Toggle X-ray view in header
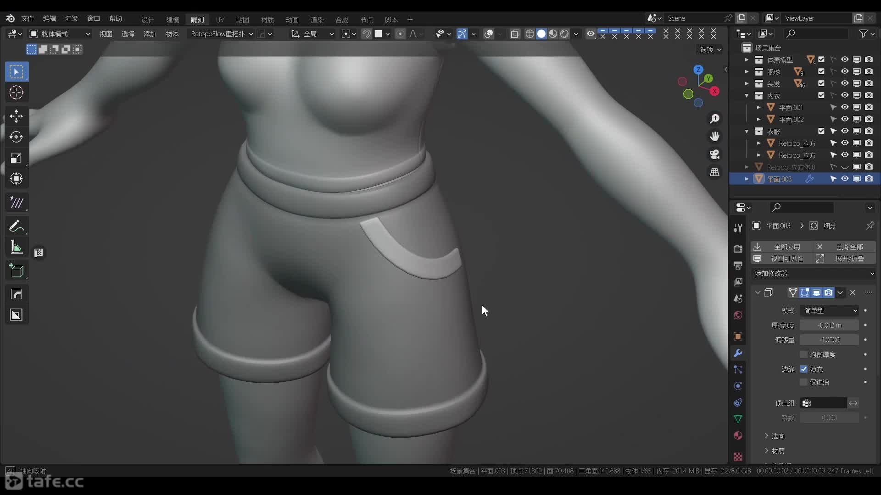This screenshot has height=495, width=881. 515,34
